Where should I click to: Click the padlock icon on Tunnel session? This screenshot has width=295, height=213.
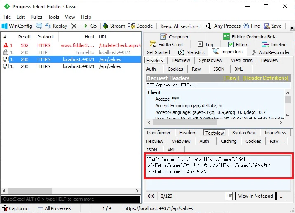(x=6, y=52)
